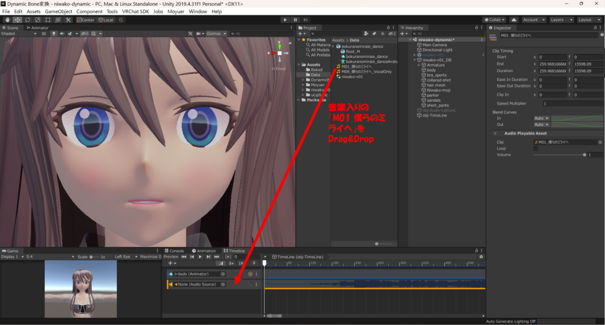Click the record button on body Animator track

pos(250,274)
